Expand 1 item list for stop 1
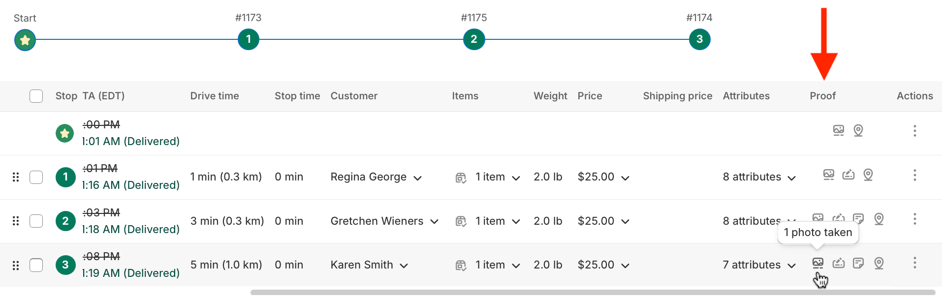This screenshot has height=298, width=942. pos(498,177)
